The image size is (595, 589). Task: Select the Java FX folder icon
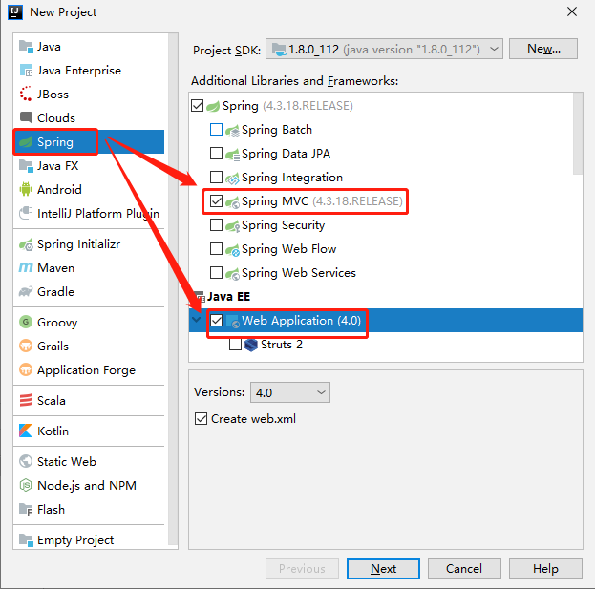point(26,166)
